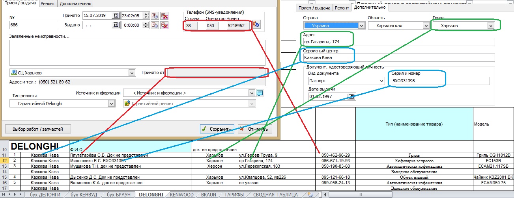
Task: Click clear date icon in Принято row
Action: pos(164,16)
